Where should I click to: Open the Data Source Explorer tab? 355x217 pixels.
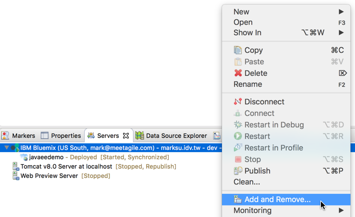point(171,136)
